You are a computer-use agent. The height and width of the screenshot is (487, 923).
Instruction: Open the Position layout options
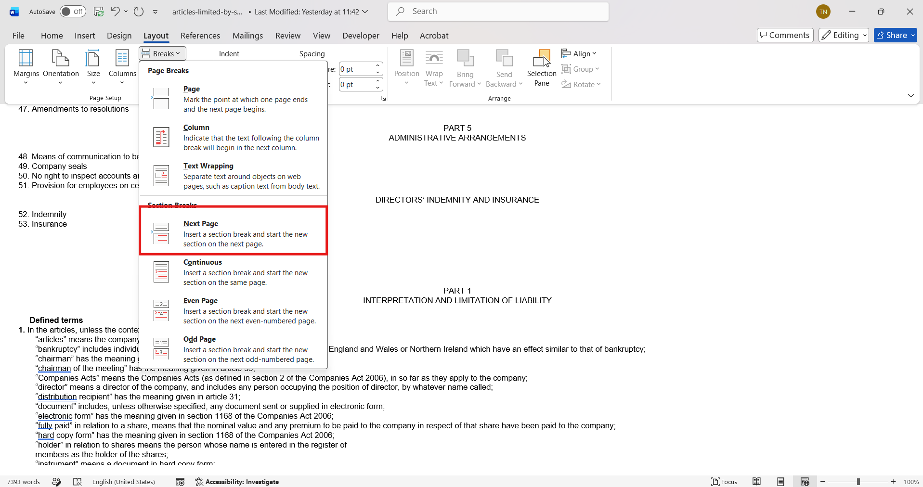pos(407,67)
